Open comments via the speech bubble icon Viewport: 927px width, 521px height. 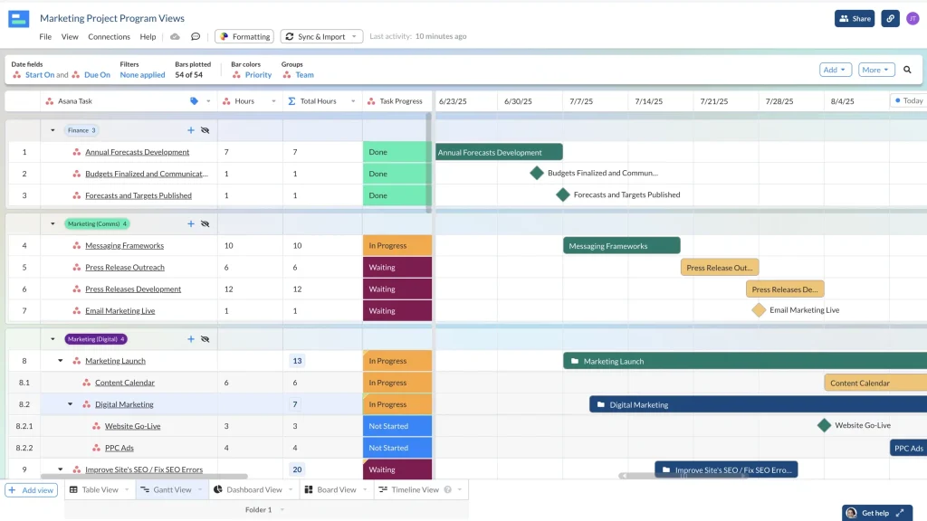coord(195,35)
